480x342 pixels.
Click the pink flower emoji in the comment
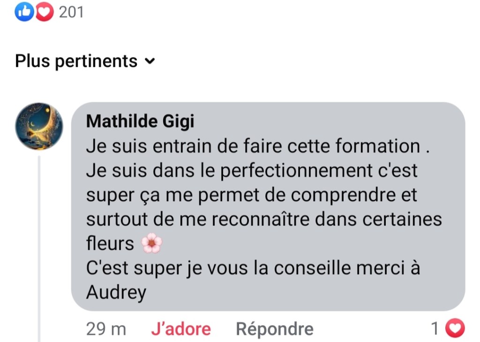(x=151, y=243)
